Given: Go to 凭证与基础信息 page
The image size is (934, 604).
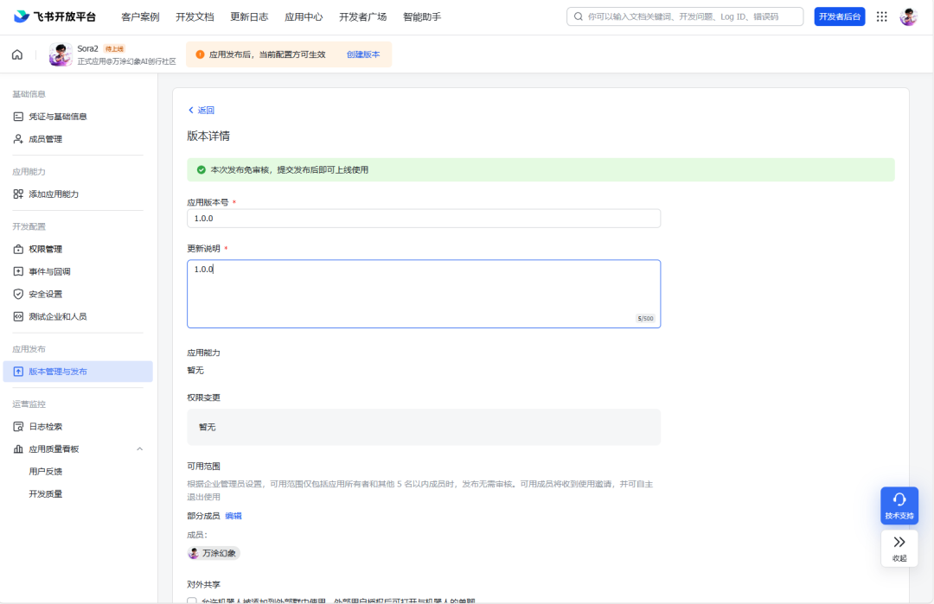Looking at the screenshot, I should pyautogui.click(x=58, y=117).
